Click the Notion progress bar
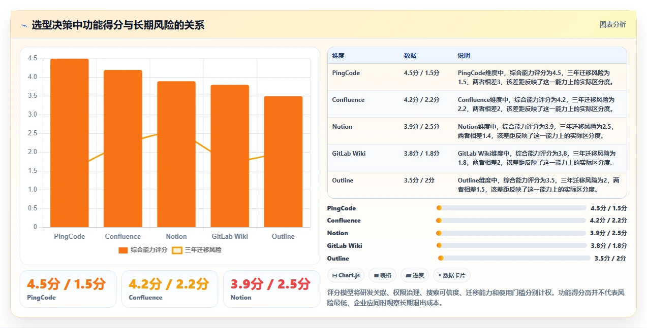 pyautogui.click(x=511, y=233)
